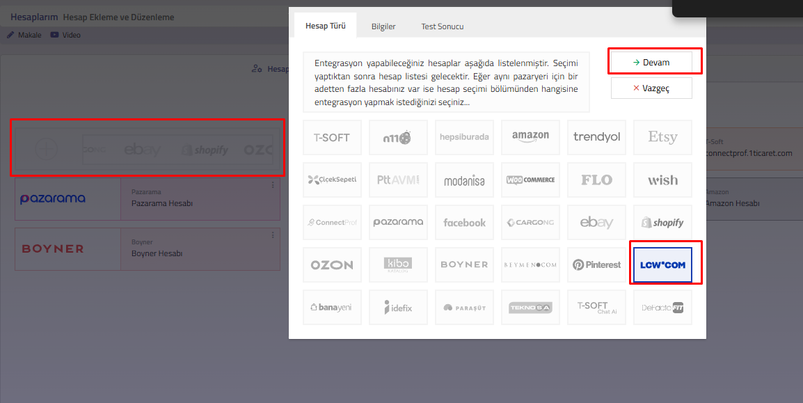The width and height of the screenshot is (803, 403).
Task: Choose the Etsy account tile
Action: pyautogui.click(x=662, y=137)
